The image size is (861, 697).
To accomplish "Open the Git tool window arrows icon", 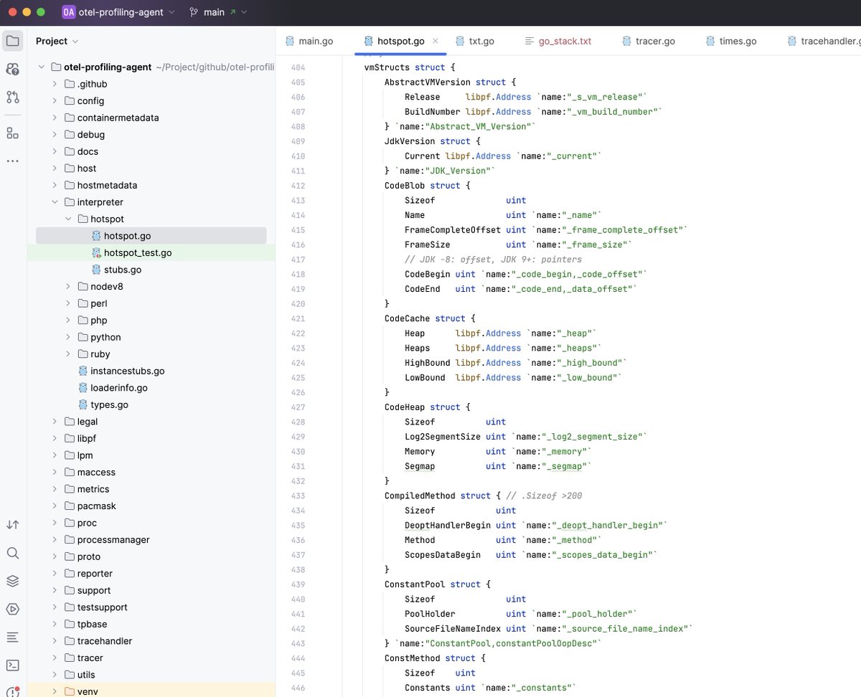I will click(x=13, y=525).
